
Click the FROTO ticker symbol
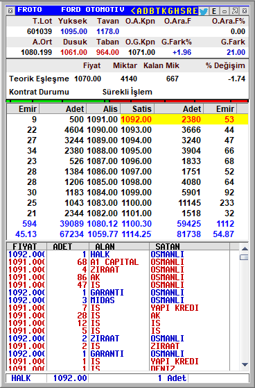pos(30,10)
